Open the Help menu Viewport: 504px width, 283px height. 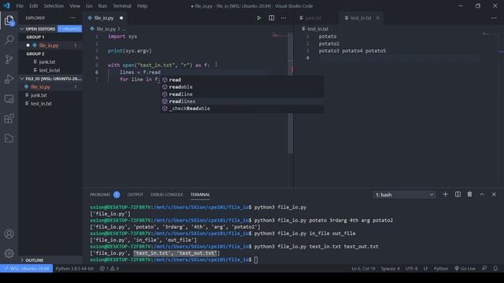pyautogui.click(x=142, y=6)
